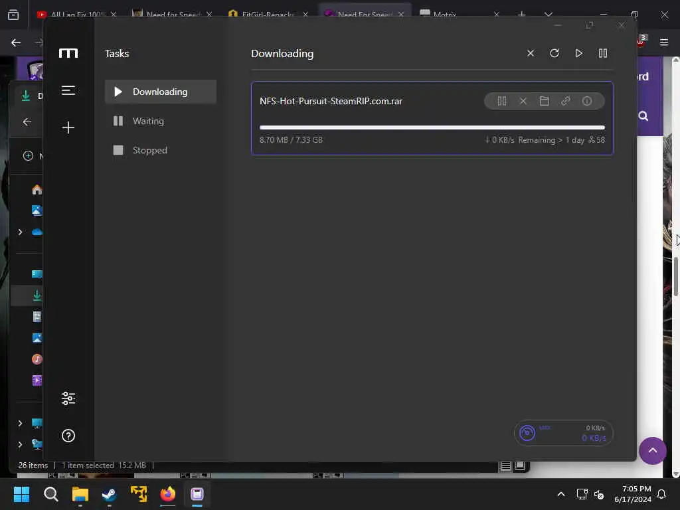Image resolution: width=680 pixels, height=510 pixels.
Task: Open Windows taskbar search
Action: [50, 494]
